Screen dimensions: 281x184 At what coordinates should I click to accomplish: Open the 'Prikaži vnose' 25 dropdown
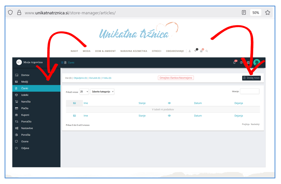click(84, 91)
